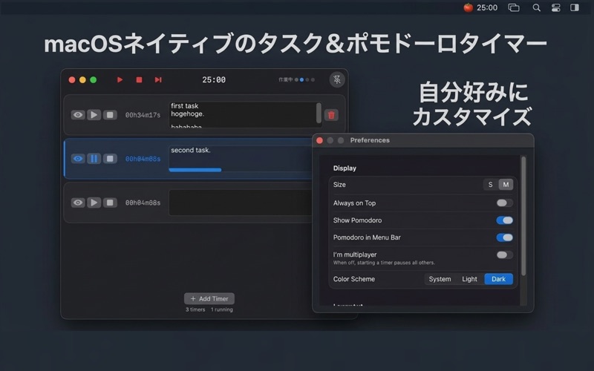Play the empty third timer
The image size is (594, 371).
coord(94,203)
